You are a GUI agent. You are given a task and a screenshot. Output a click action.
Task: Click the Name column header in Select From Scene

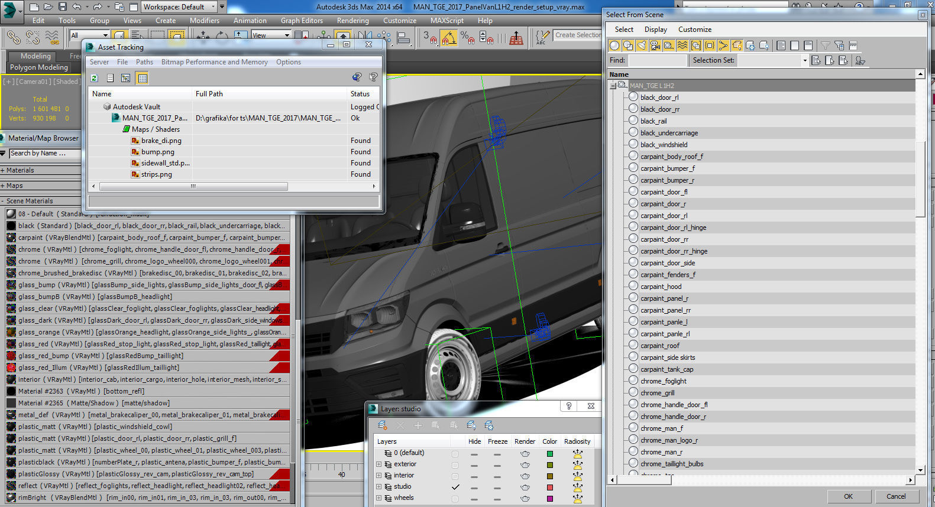(762, 74)
